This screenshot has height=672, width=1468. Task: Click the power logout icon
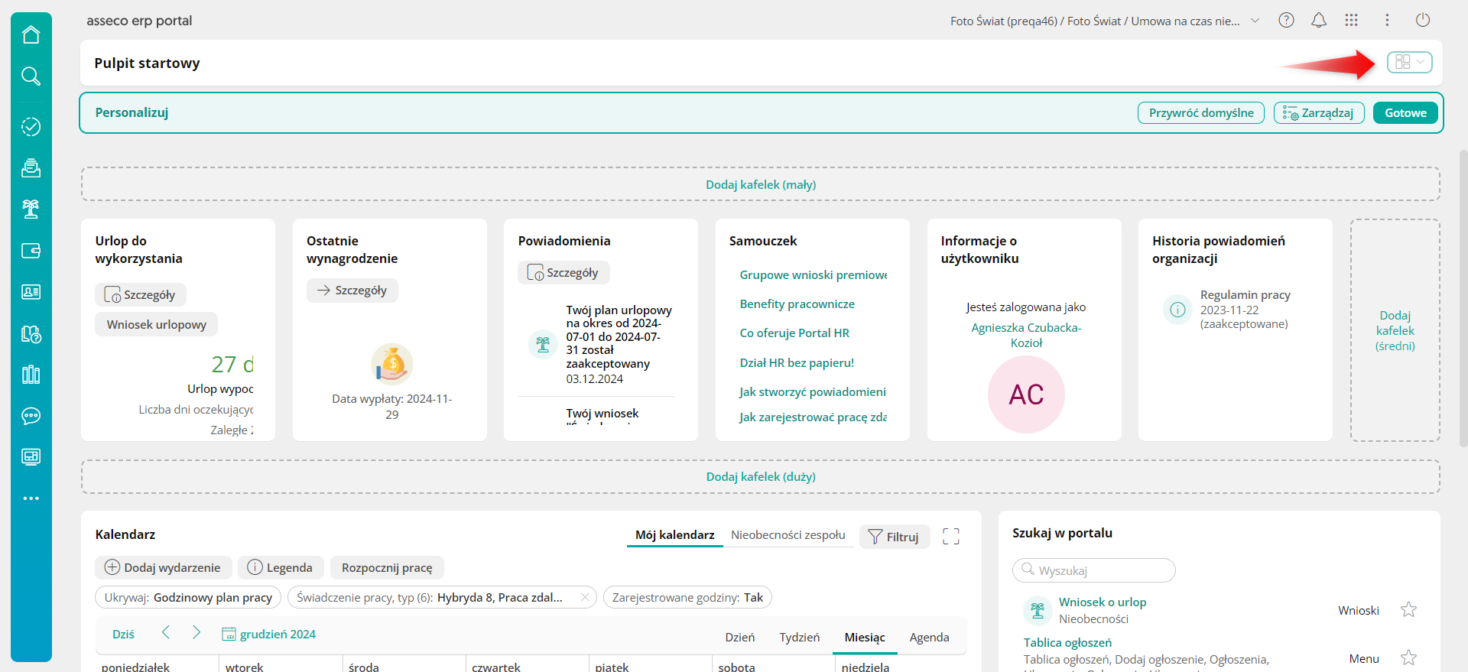click(1423, 21)
